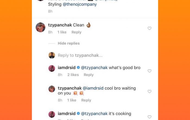Reply to the "cool bro waiting on you" comment
This screenshot has width=190, height=120.
click(86, 100)
